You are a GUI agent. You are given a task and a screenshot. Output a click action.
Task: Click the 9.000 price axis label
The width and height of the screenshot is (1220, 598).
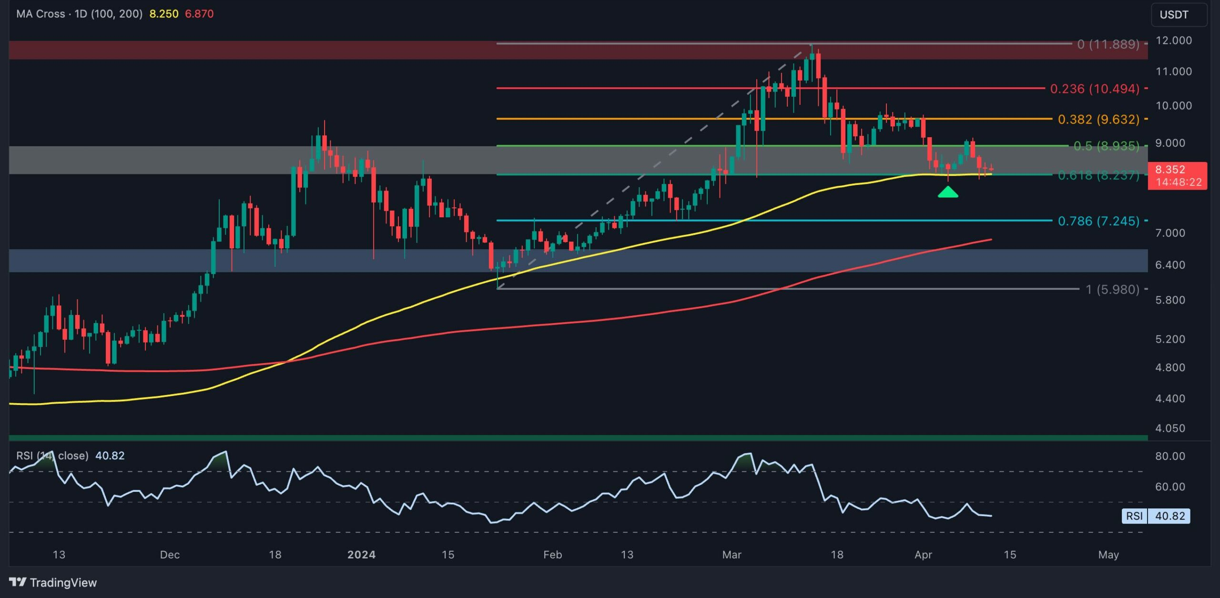tap(1170, 143)
